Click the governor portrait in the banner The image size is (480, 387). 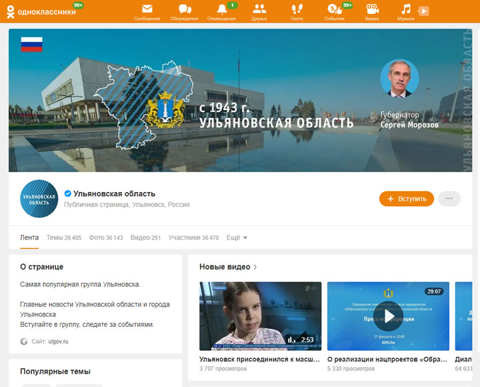(399, 78)
